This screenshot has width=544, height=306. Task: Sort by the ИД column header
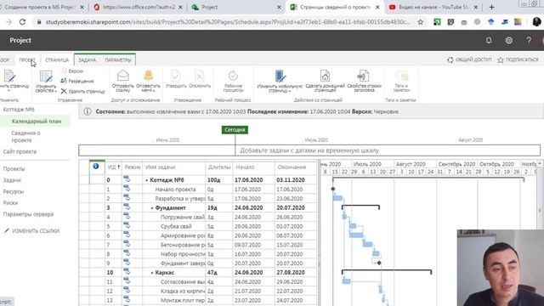[113, 167]
